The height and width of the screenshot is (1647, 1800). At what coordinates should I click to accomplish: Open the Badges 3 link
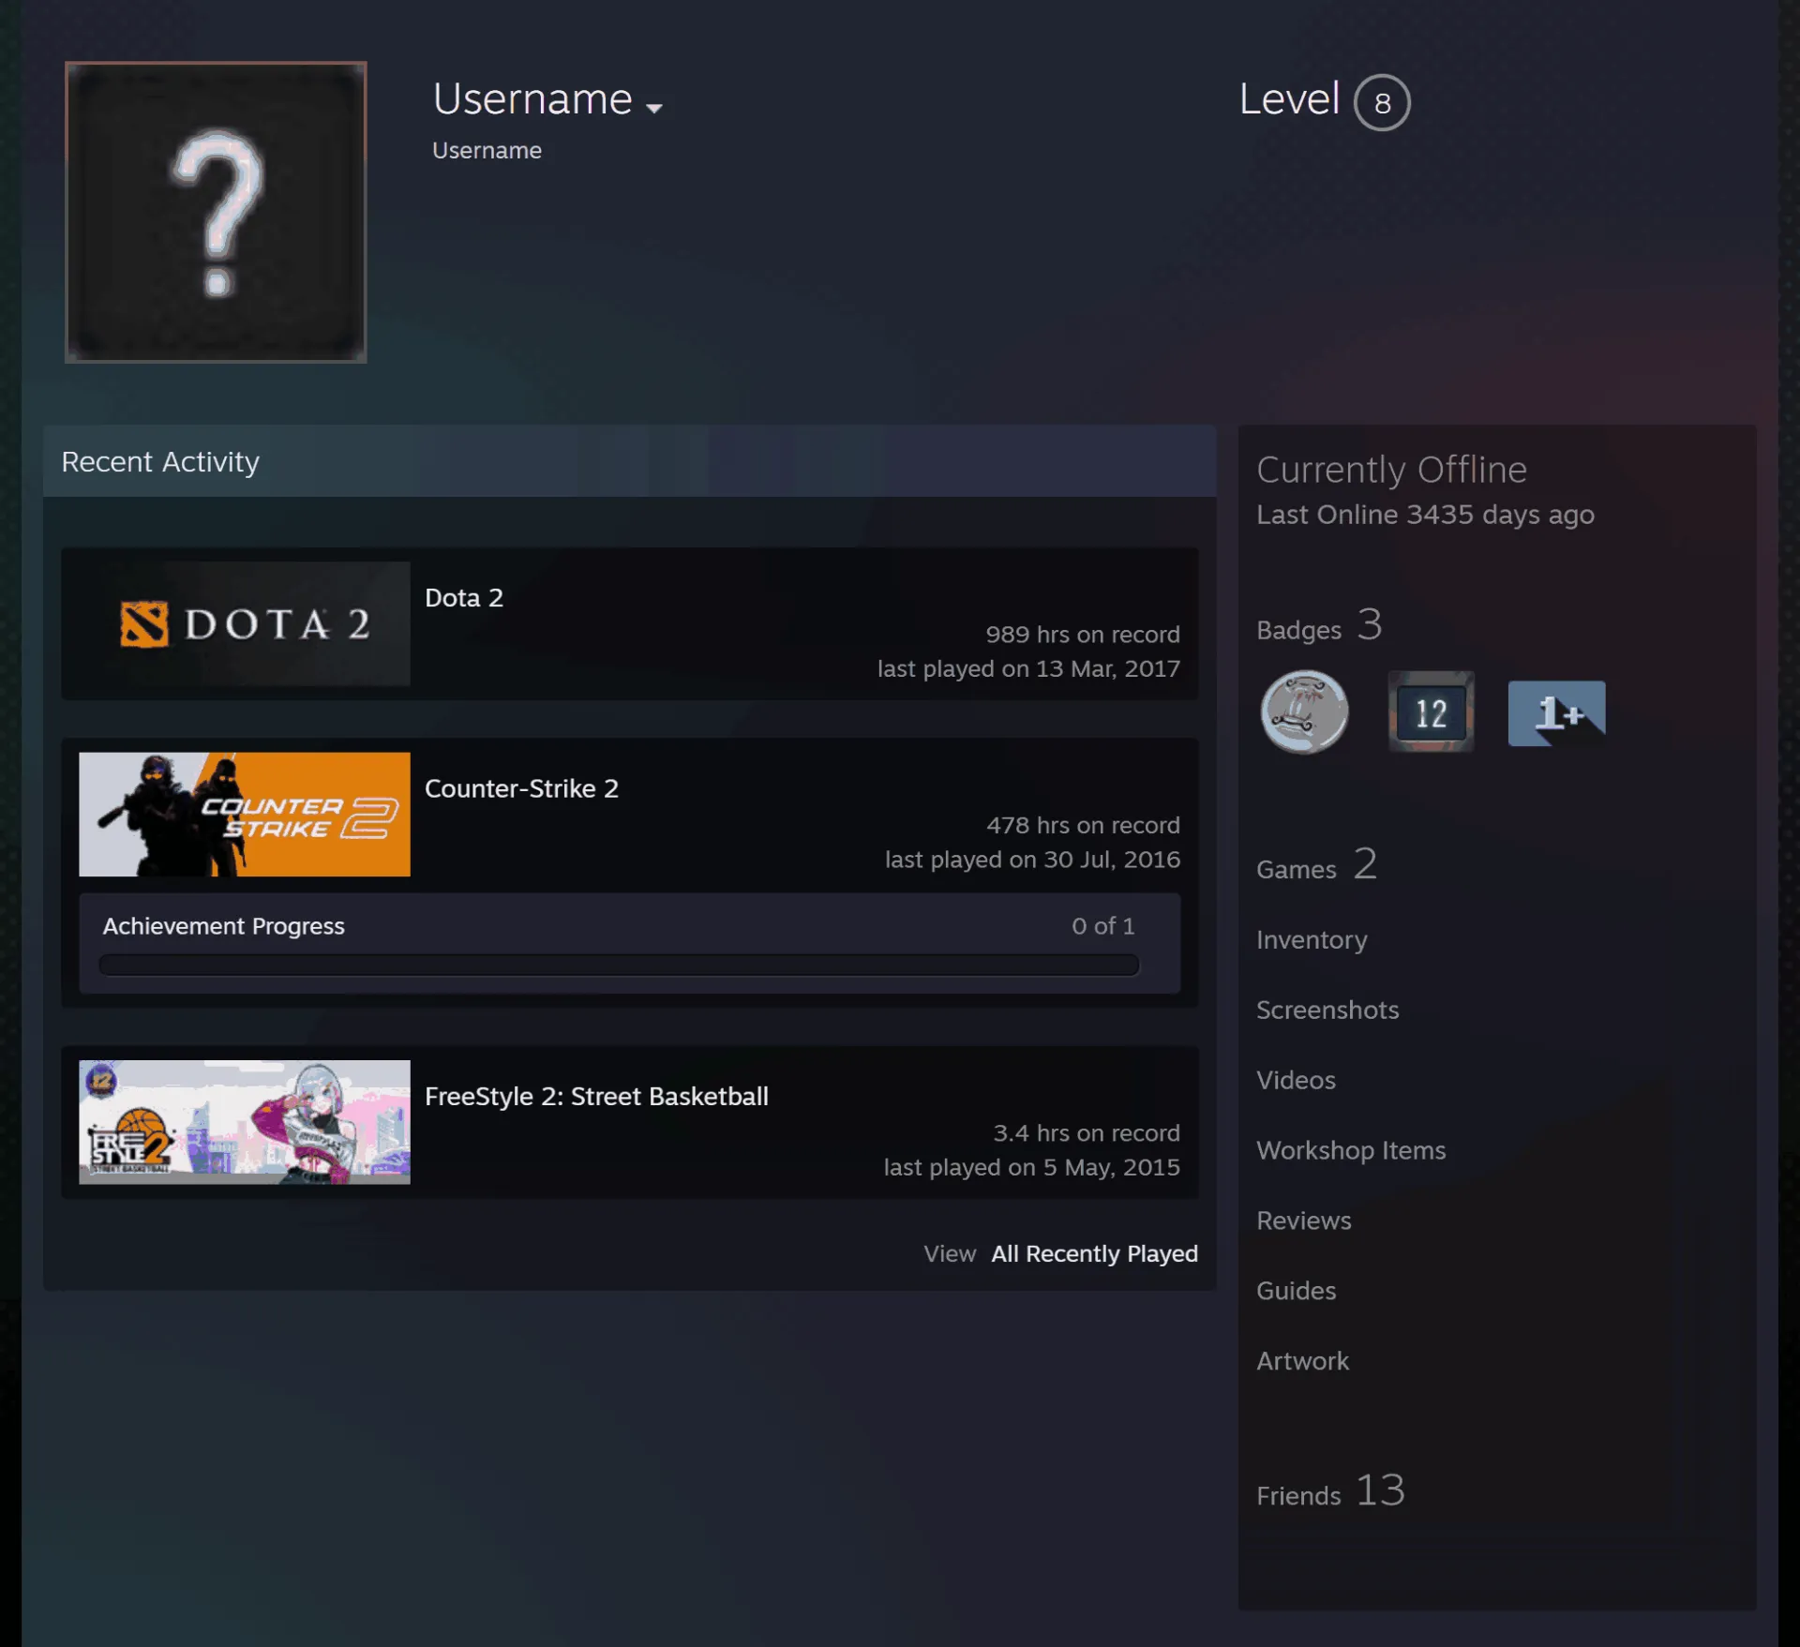pyautogui.click(x=1319, y=625)
